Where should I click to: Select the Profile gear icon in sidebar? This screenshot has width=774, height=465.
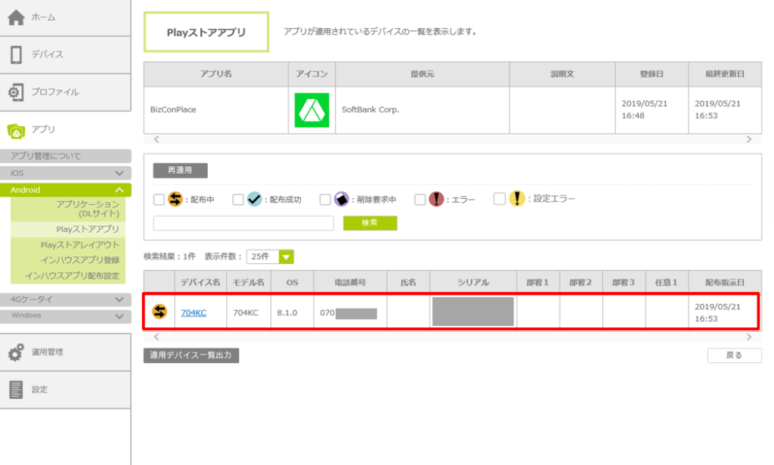coord(16,92)
